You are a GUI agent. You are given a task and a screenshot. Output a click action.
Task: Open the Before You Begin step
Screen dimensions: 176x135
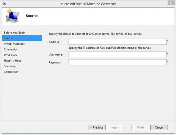[15, 33]
